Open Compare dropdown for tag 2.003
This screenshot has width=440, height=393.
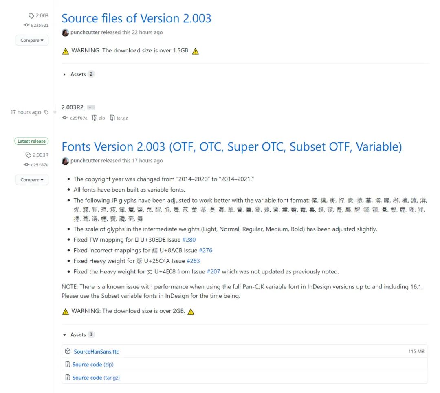[x=32, y=40]
